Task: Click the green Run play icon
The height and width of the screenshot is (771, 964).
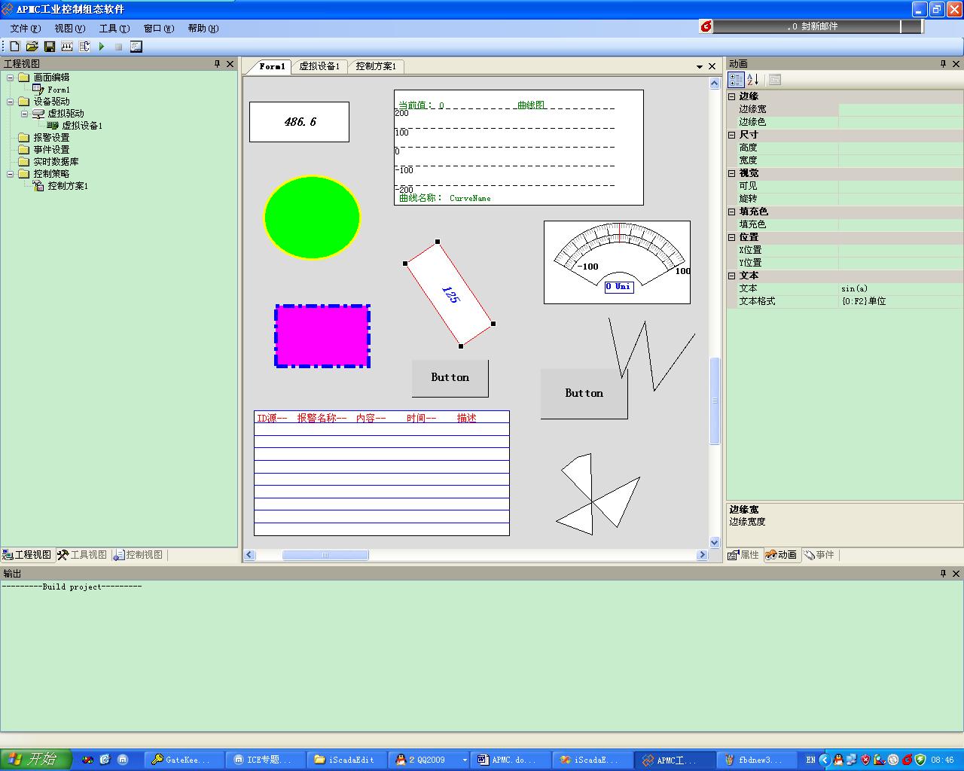Action: pos(102,47)
